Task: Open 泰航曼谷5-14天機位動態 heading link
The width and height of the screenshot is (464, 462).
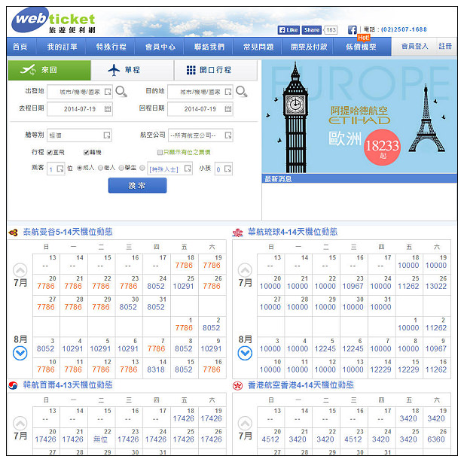Action: (x=68, y=232)
